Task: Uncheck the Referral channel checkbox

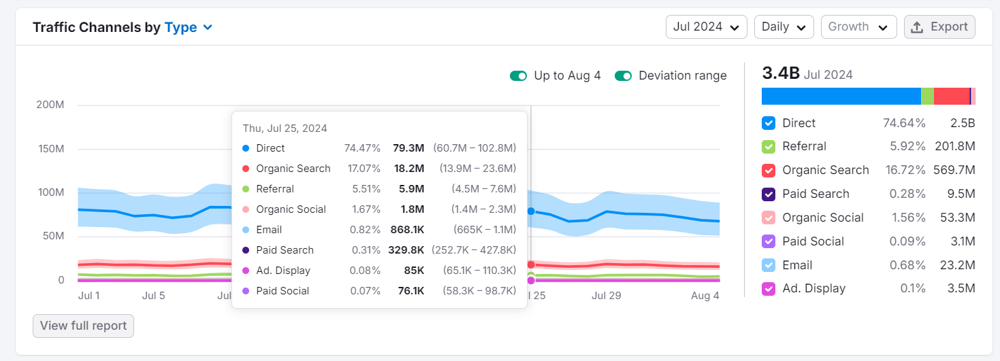Action: tap(769, 147)
